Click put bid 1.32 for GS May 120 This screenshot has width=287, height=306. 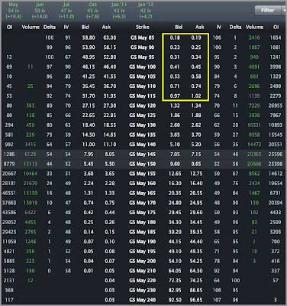tap(175, 106)
